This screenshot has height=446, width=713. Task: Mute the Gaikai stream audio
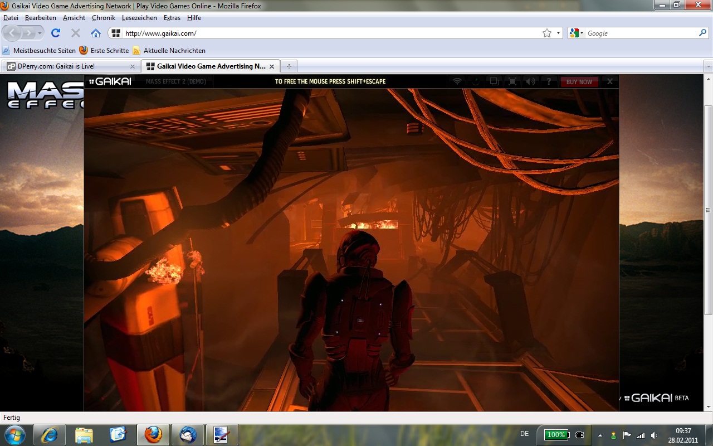tap(530, 81)
